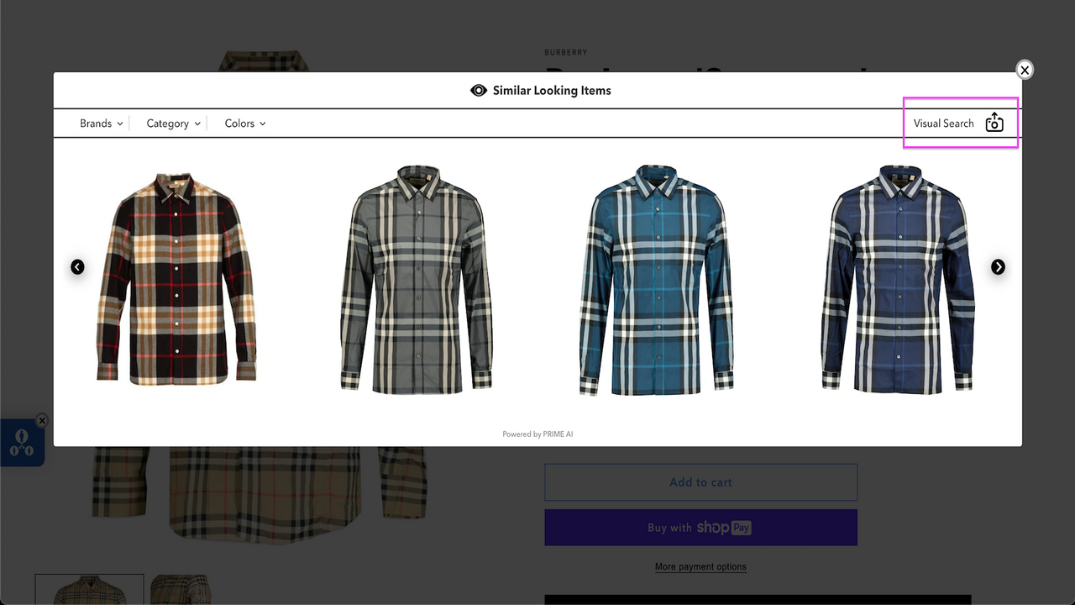Click the eye icon beside Similar Looking Items

pos(479,91)
